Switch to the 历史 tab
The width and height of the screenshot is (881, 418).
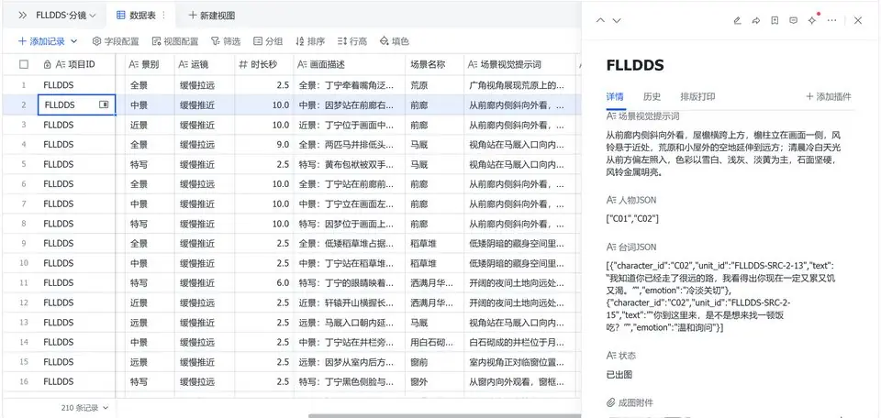pyautogui.click(x=652, y=96)
